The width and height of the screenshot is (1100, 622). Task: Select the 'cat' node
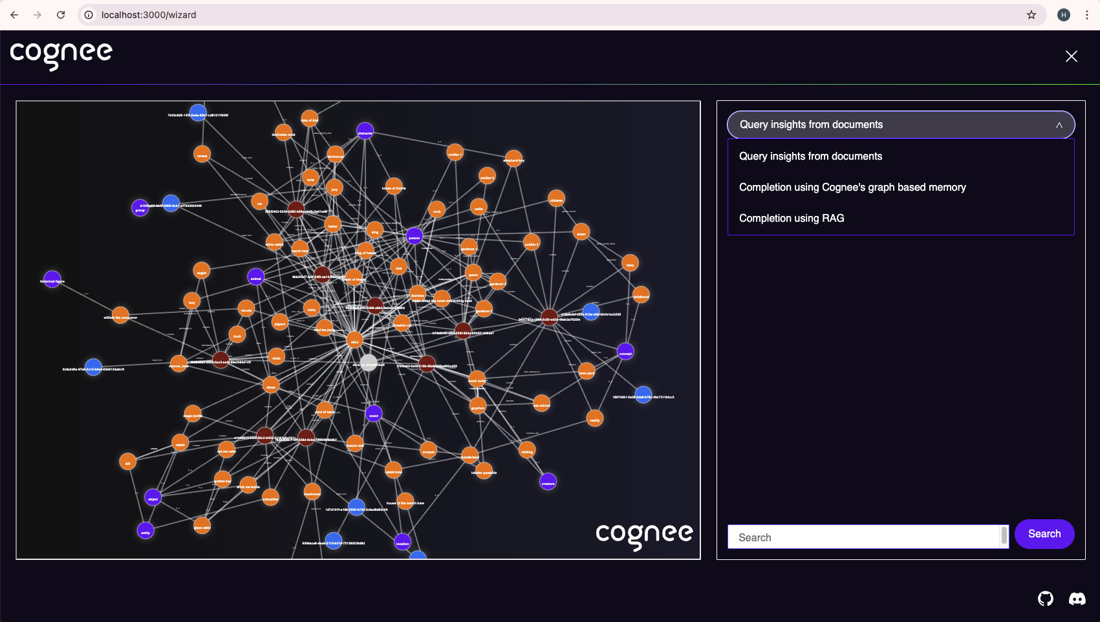pyautogui.click(x=259, y=202)
